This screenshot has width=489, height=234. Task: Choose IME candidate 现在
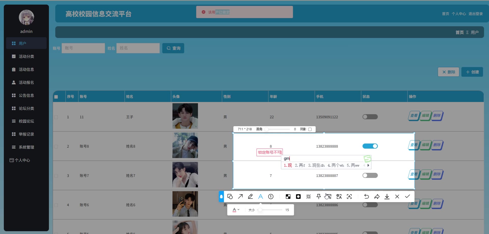click(316, 165)
